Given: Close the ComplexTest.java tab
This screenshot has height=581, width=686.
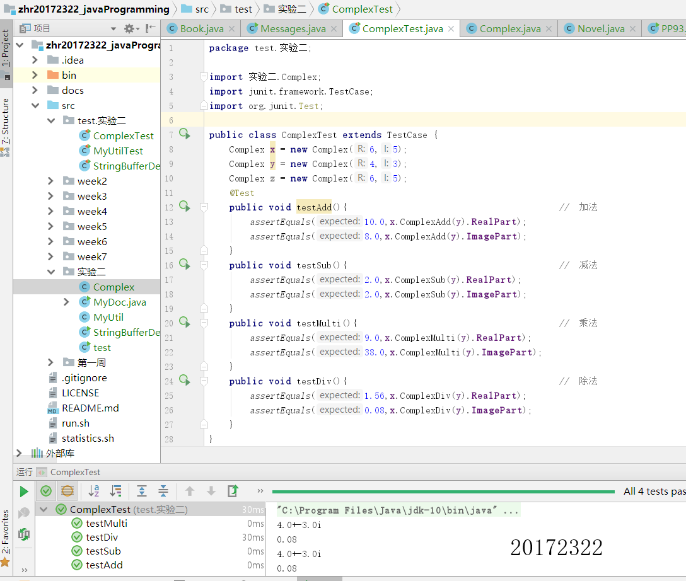Looking at the screenshot, I should [x=451, y=29].
